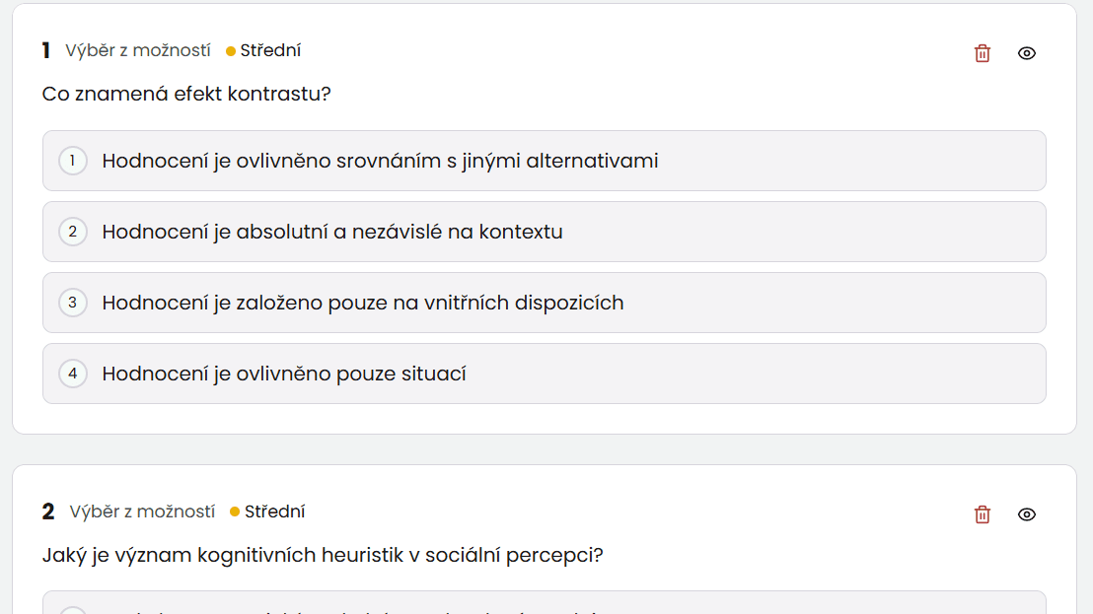Click the circle badge of answer option 3

[x=73, y=303]
